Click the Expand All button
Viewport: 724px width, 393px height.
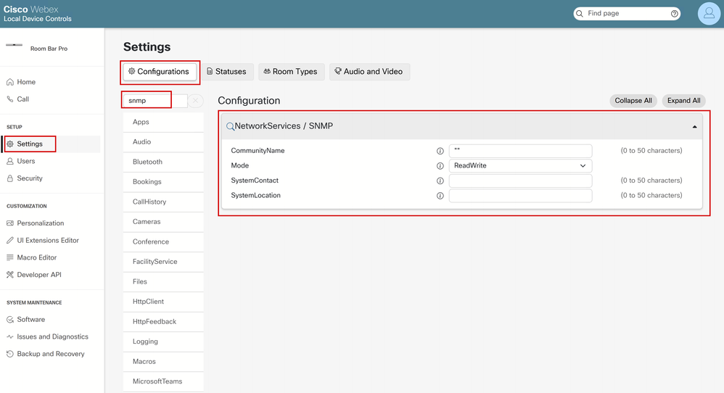click(684, 101)
